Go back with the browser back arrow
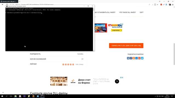This screenshot has width=175, height=98. (x=2, y=5)
